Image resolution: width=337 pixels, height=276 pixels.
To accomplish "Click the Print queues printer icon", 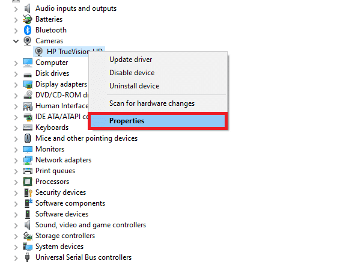I will coord(28,171).
